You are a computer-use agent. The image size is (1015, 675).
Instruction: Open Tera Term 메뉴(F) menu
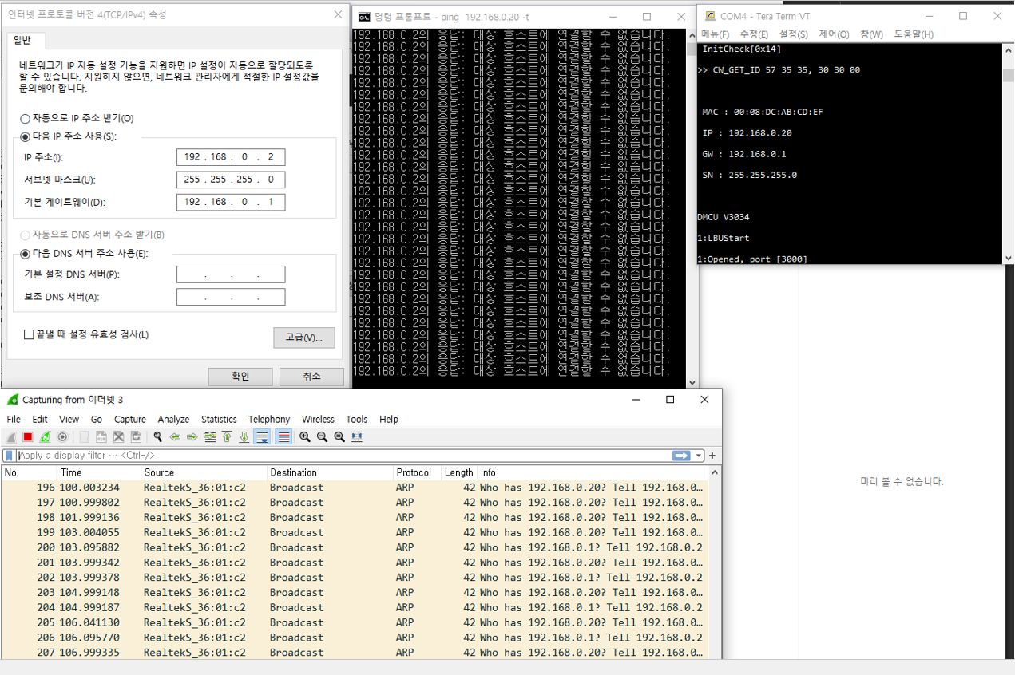click(716, 34)
